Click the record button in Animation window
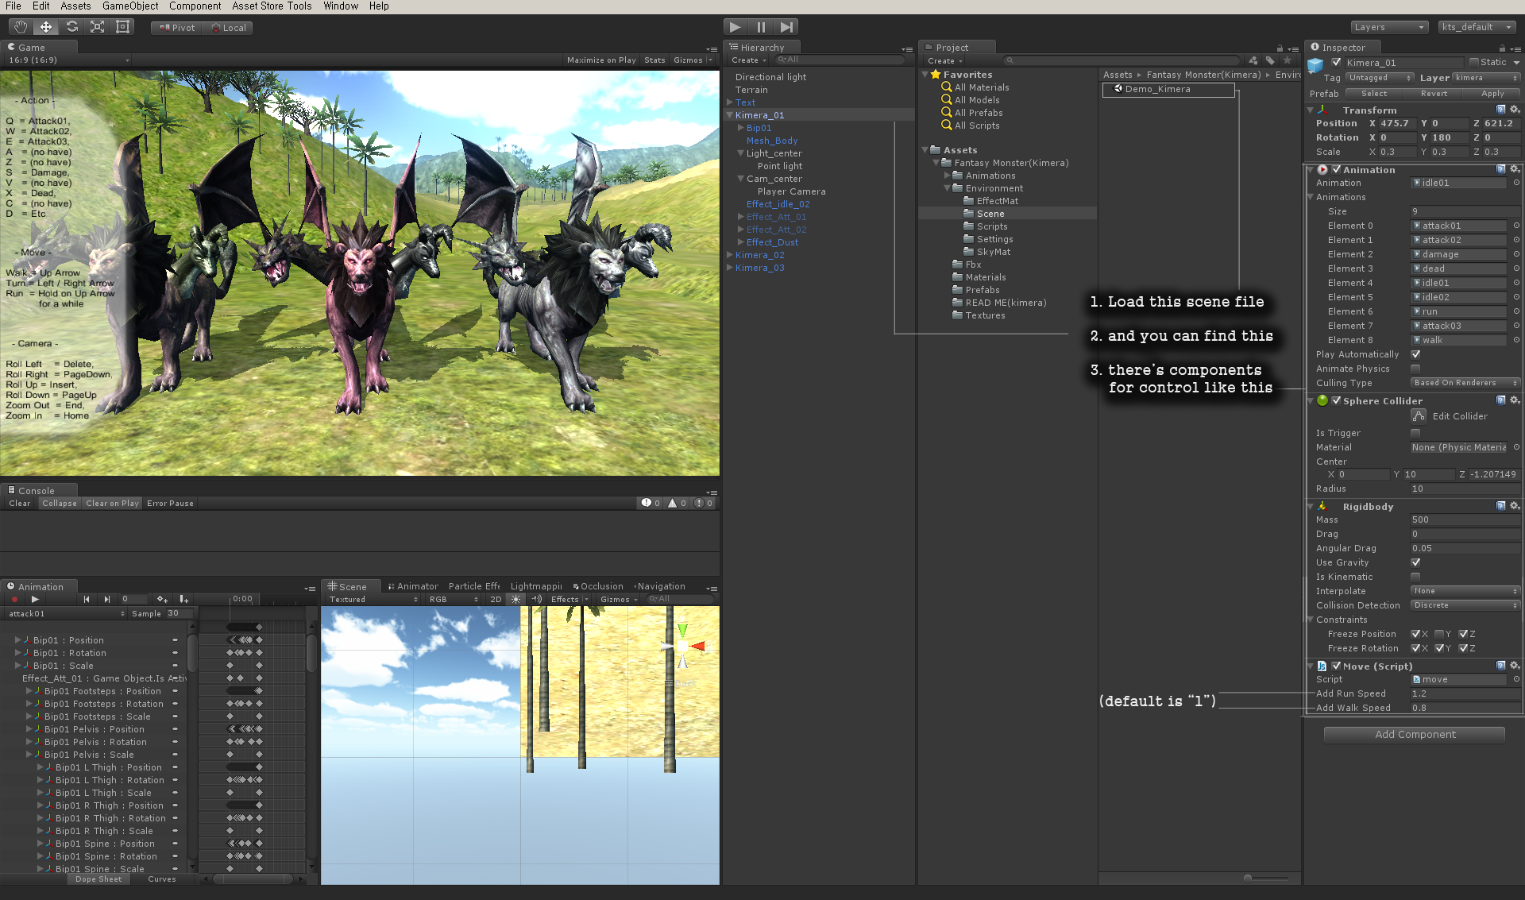The height and width of the screenshot is (900, 1525). [14, 600]
